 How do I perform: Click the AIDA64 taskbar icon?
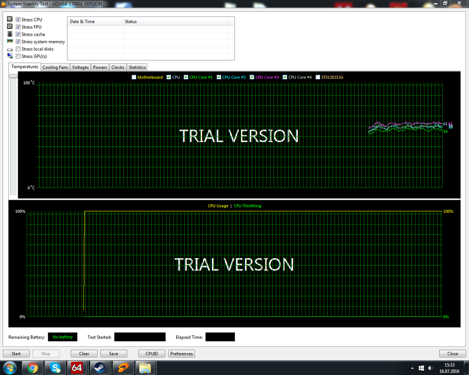77,367
